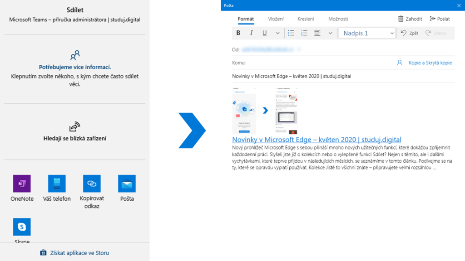Viewport: 465px width, 261px height.
Task: Toggle italic text formatting
Action: [x=251, y=33]
